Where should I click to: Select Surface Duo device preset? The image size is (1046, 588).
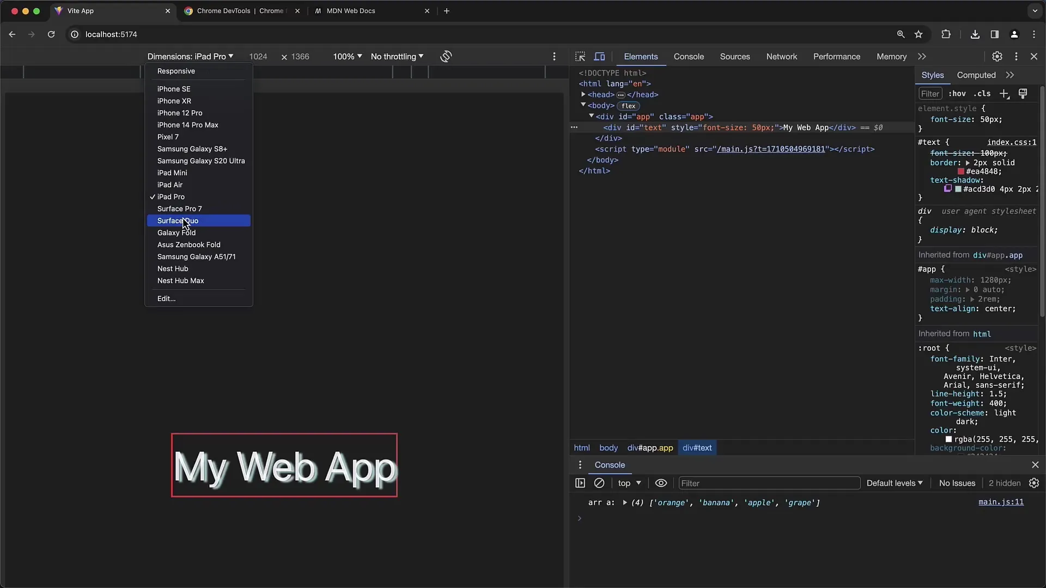point(178,220)
